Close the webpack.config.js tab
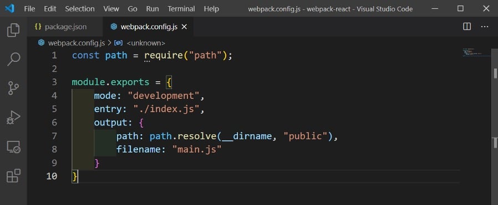 (x=184, y=27)
